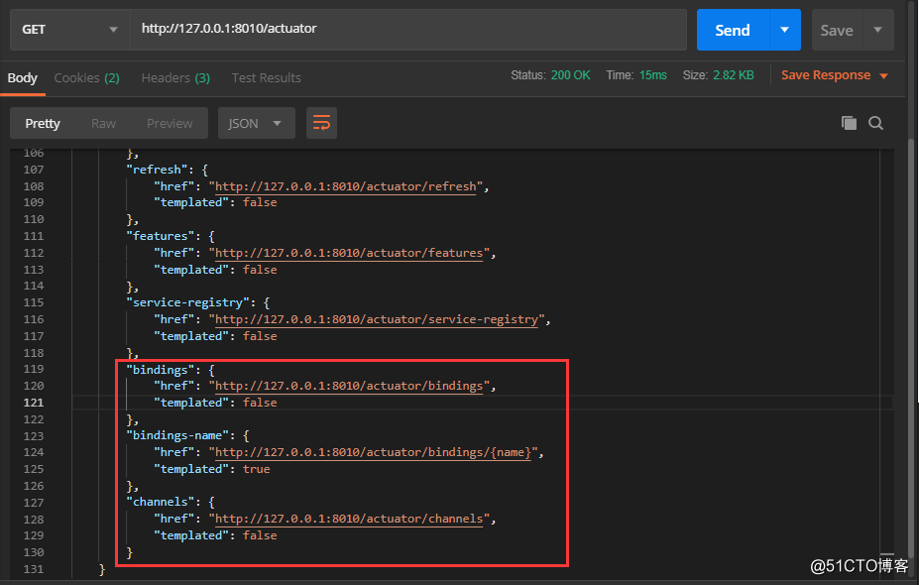Click the false value on line 129

(x=260, y=535)
